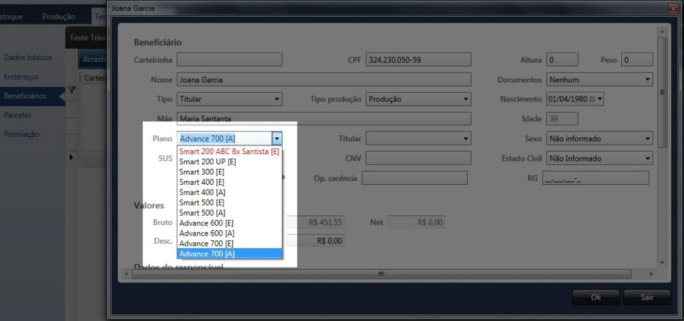684x321 pixels.
Task: Click the Nome field with Joana Garcia
Action: tap(324, 79)
